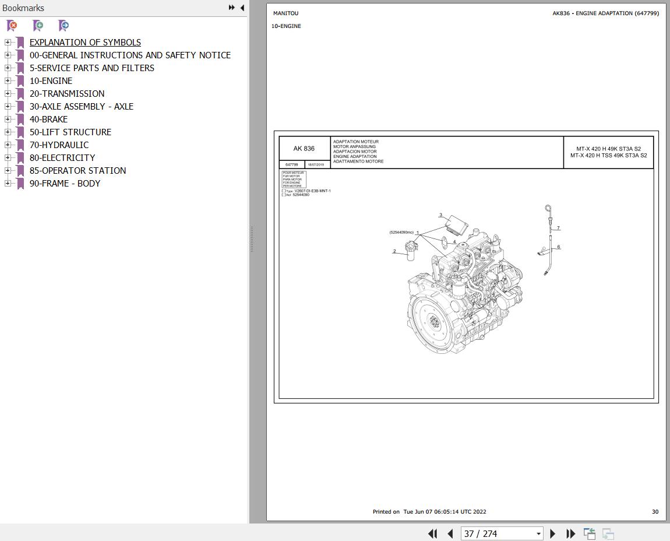Click the purple bookmark icon beside 70-HYDRAULIC
Image resolution: width=670 pixels, height=541 pixels.
tap(20, 145)
